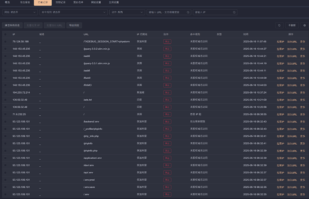Viewport: 309px width, 199px height.
Task: Open 更多 menu for the /RnMO row
Action: 302,85
